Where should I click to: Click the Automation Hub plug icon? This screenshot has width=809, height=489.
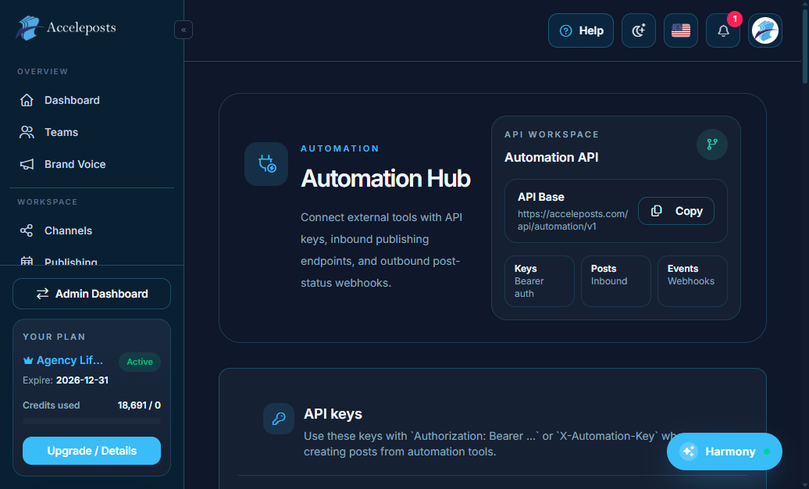[x=266, y=164]
